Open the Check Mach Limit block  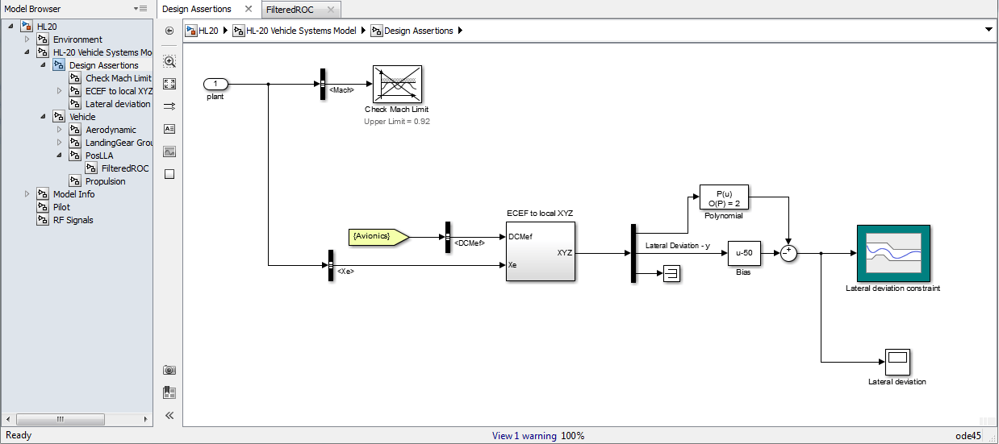pos(397,85)
